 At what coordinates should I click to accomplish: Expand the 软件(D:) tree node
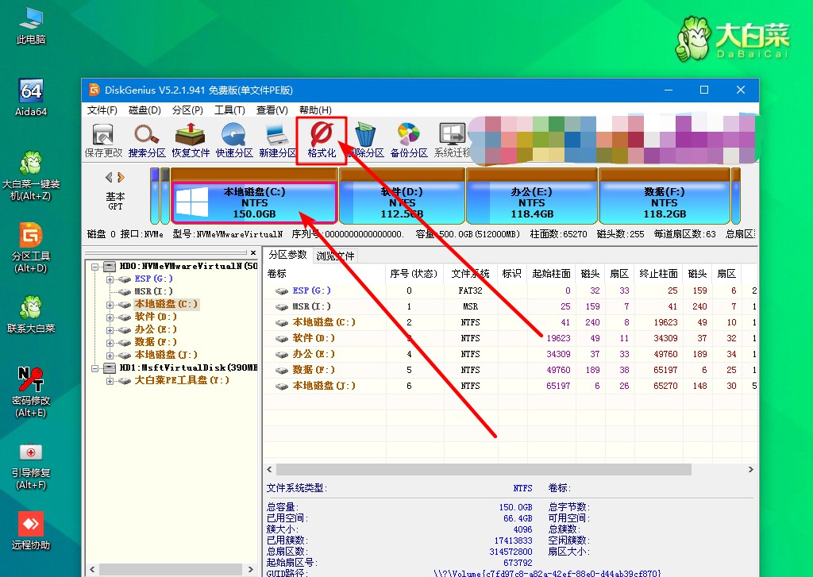(x=110, y=317)
